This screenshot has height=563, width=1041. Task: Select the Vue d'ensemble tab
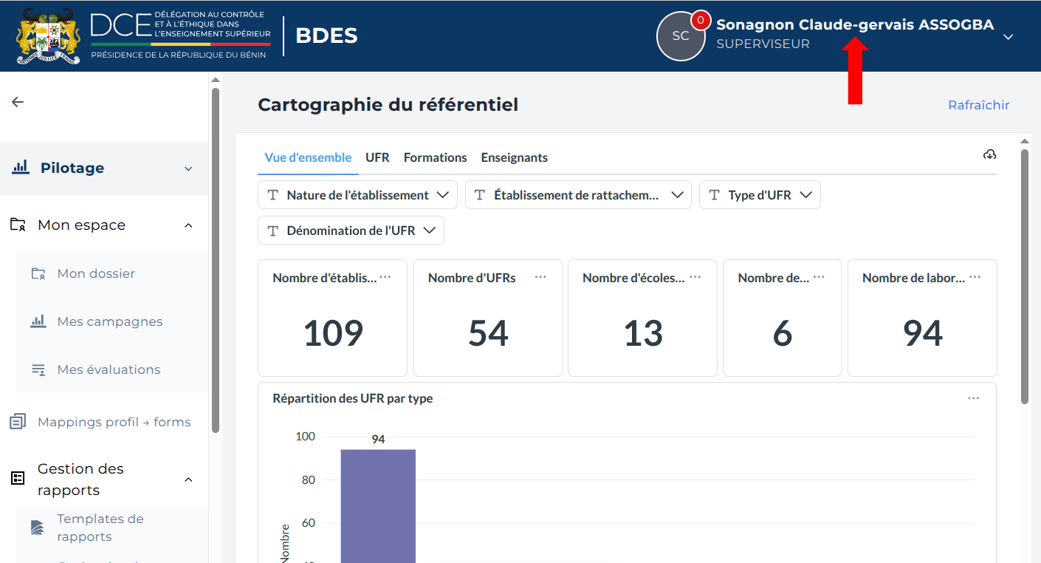308,157
